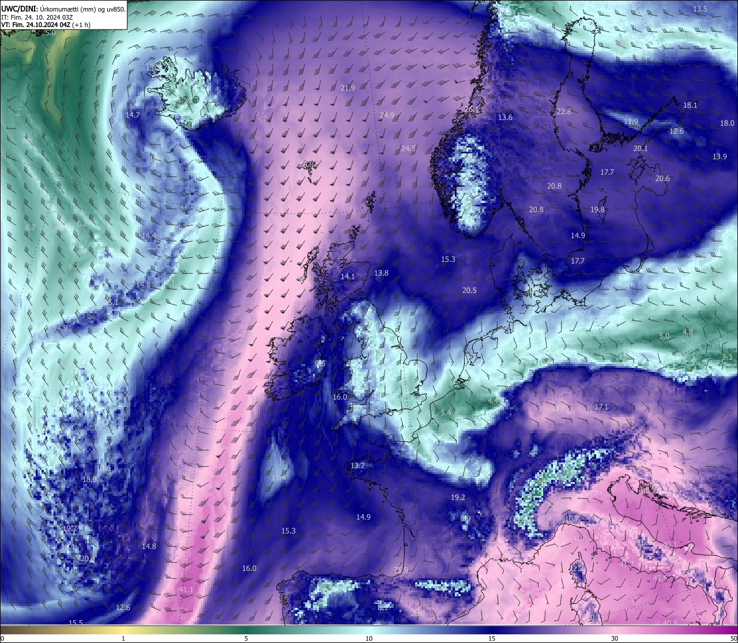Click the color scale tick labeled 10

tap(369, 638)
